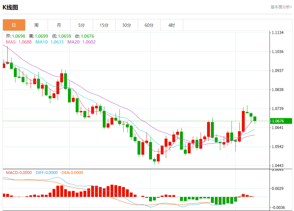Click the MACD:0.0000 indicator label

19,173
